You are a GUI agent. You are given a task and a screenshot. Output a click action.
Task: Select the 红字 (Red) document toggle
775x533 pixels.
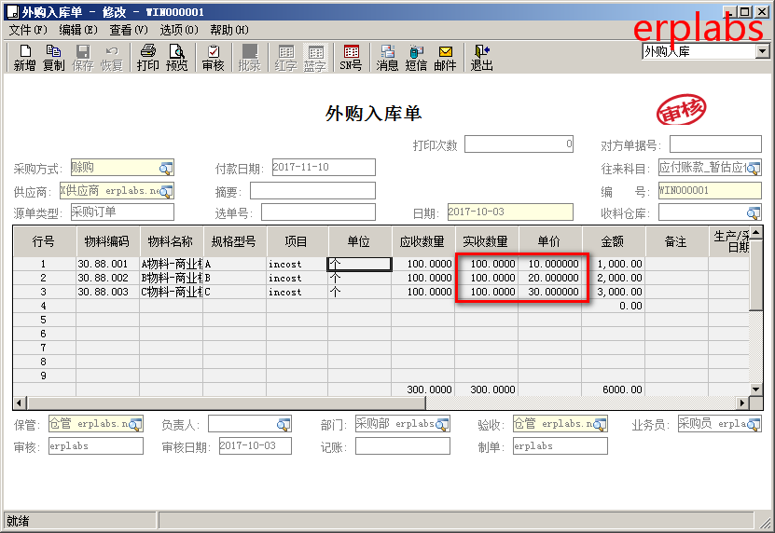point(285,57)
